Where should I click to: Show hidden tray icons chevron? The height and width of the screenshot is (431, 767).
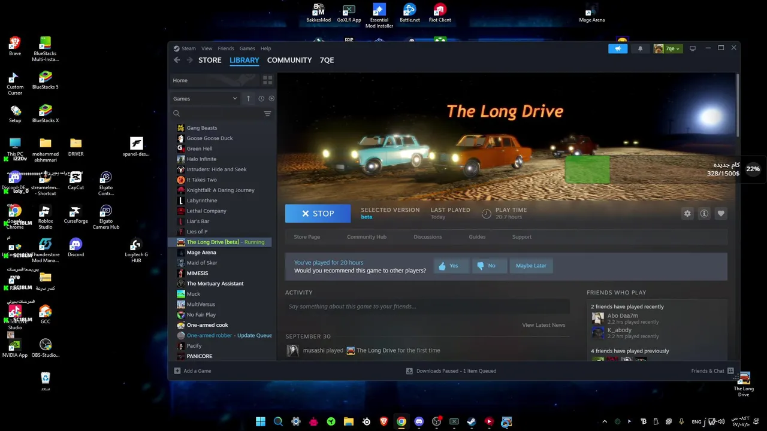coord(604,421)
